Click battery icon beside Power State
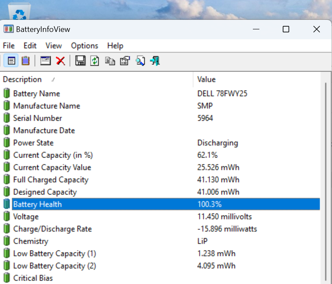Viewport: 332px width, 284px height. click(7, 142)
